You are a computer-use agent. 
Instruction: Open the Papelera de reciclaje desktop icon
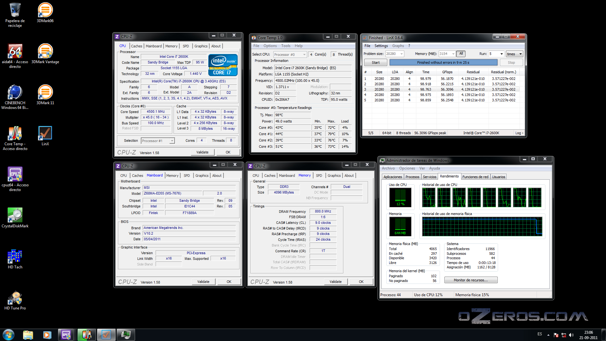15,15
